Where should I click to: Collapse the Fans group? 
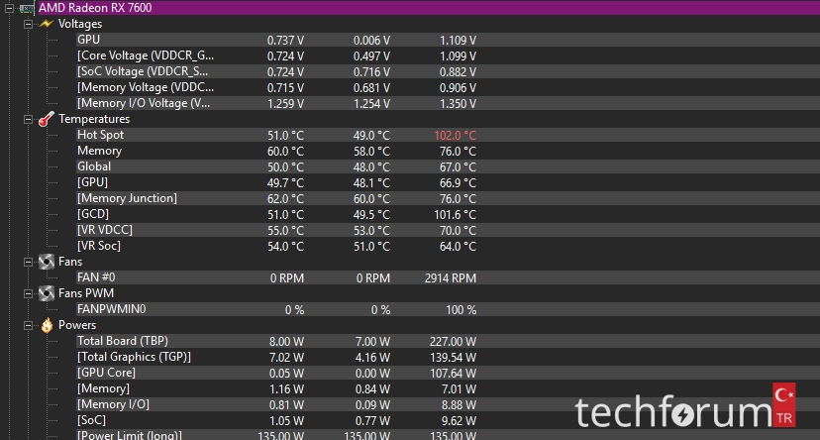click(x=29, y=262)
